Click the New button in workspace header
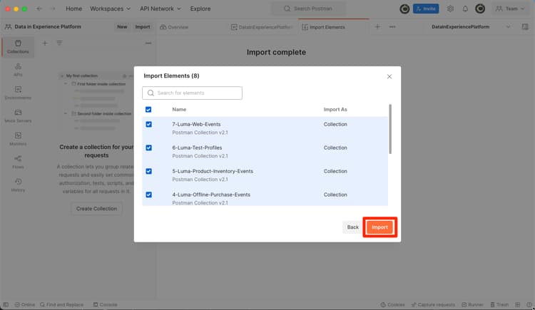 (x=122, y=26)
